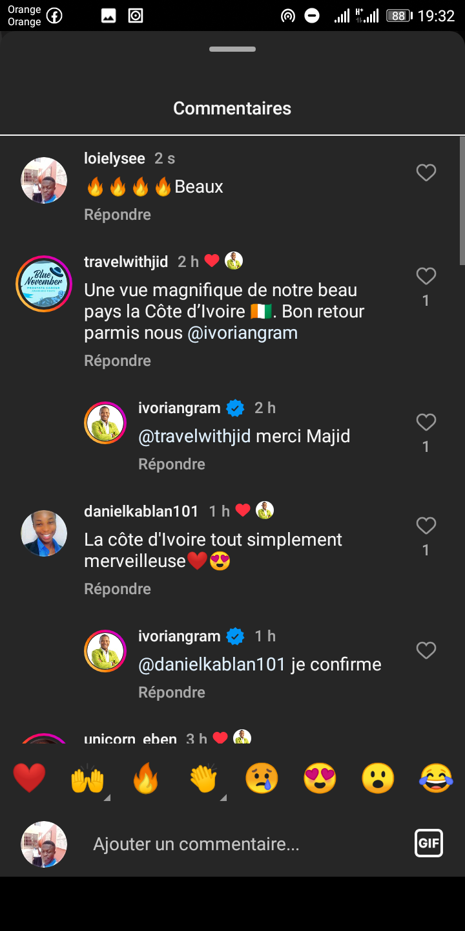Heart ivoriangram's 'je confirme' reply
Screen dimensions: 465x931
426,650
